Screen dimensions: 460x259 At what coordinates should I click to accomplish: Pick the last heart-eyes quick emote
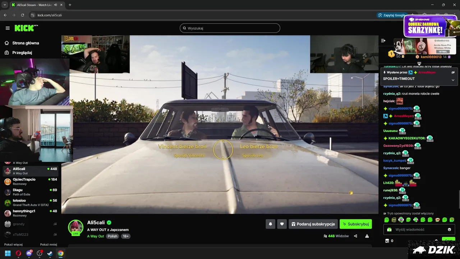click(452, 220)
